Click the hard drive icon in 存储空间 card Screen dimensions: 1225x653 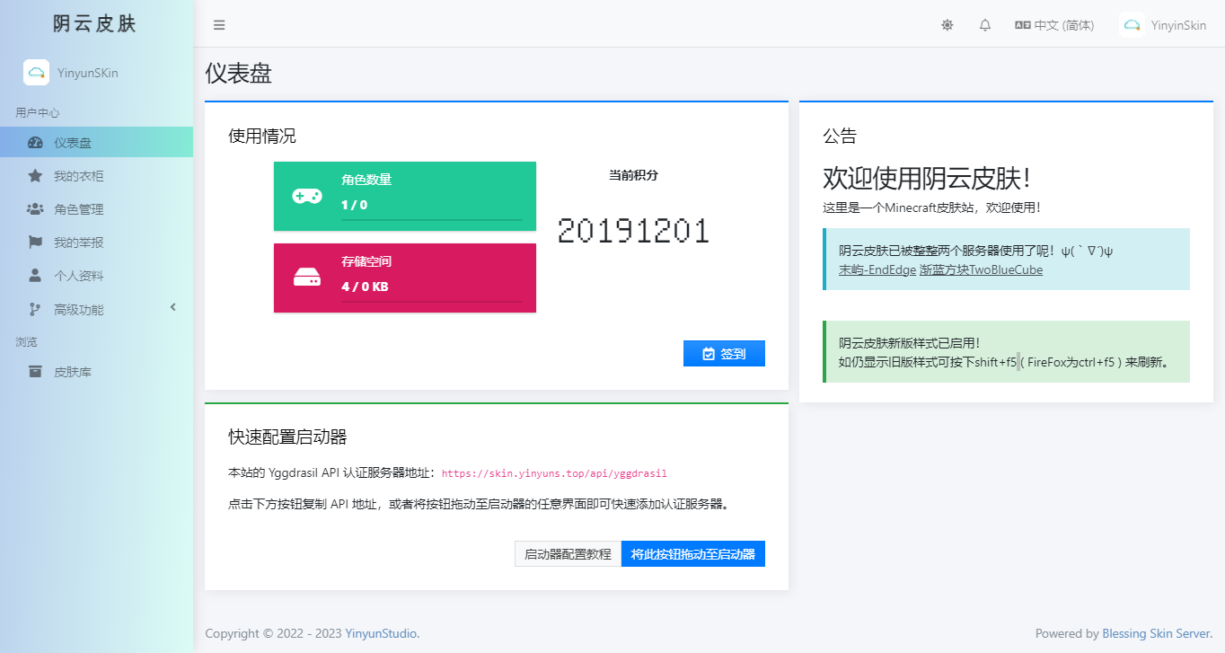click(307, 278)
